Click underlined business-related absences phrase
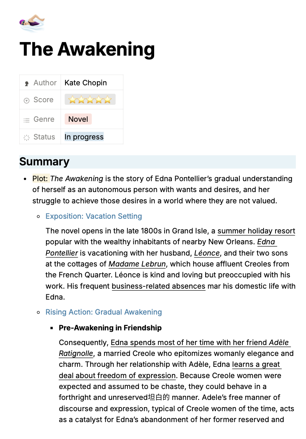Viewport: 306px width, 439px height. (x=158, y=286)
